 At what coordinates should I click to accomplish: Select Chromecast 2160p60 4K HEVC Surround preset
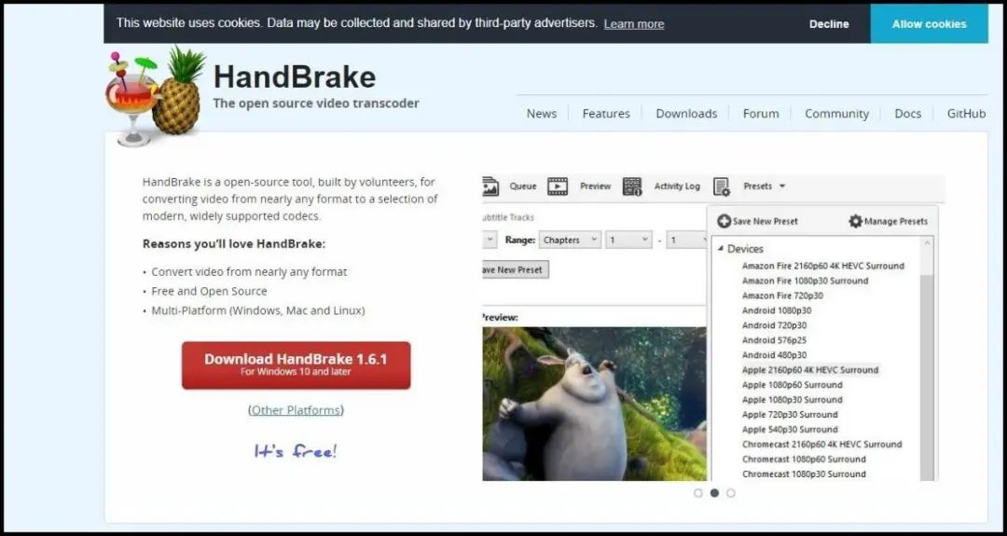coord(822,445)
